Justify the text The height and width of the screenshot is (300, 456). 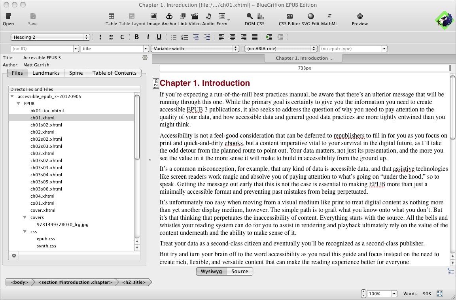(254, 37)
